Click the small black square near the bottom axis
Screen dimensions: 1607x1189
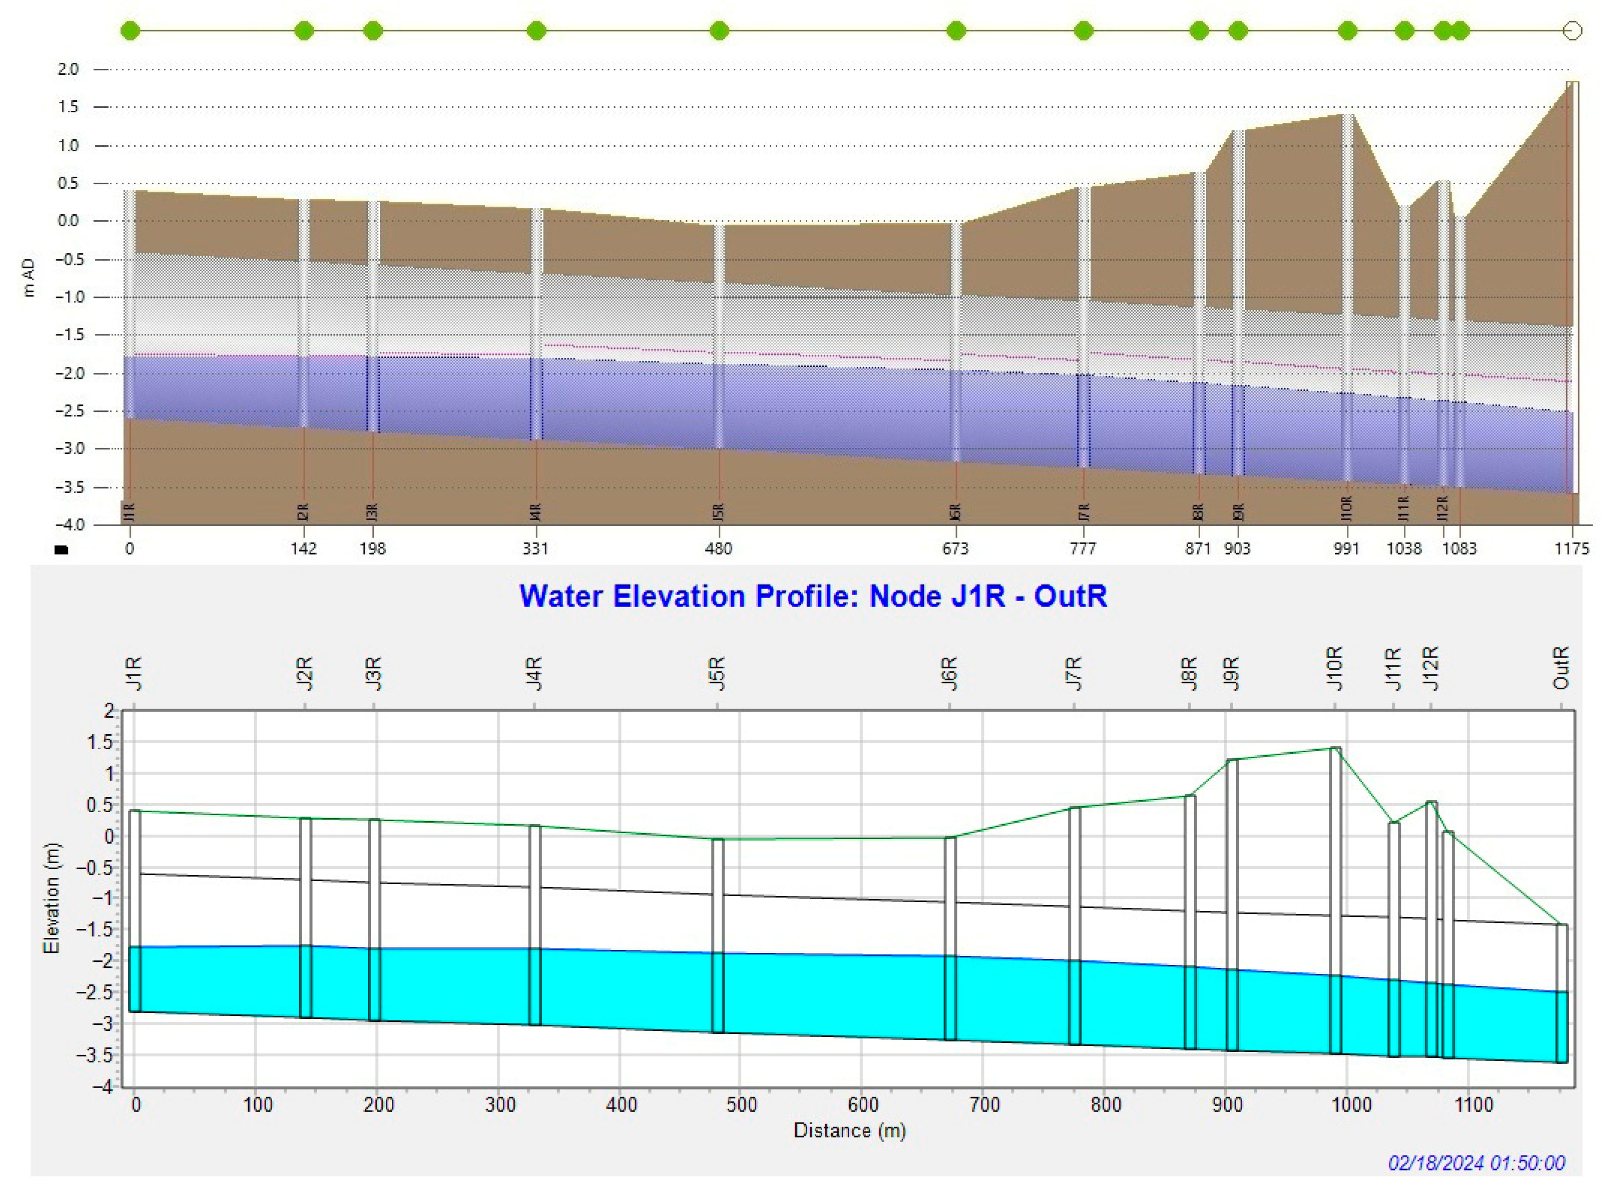point(62,550)
